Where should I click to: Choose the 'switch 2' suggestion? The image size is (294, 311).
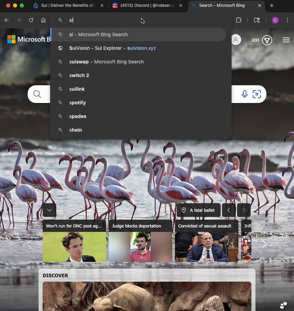[x=138, y=75]
